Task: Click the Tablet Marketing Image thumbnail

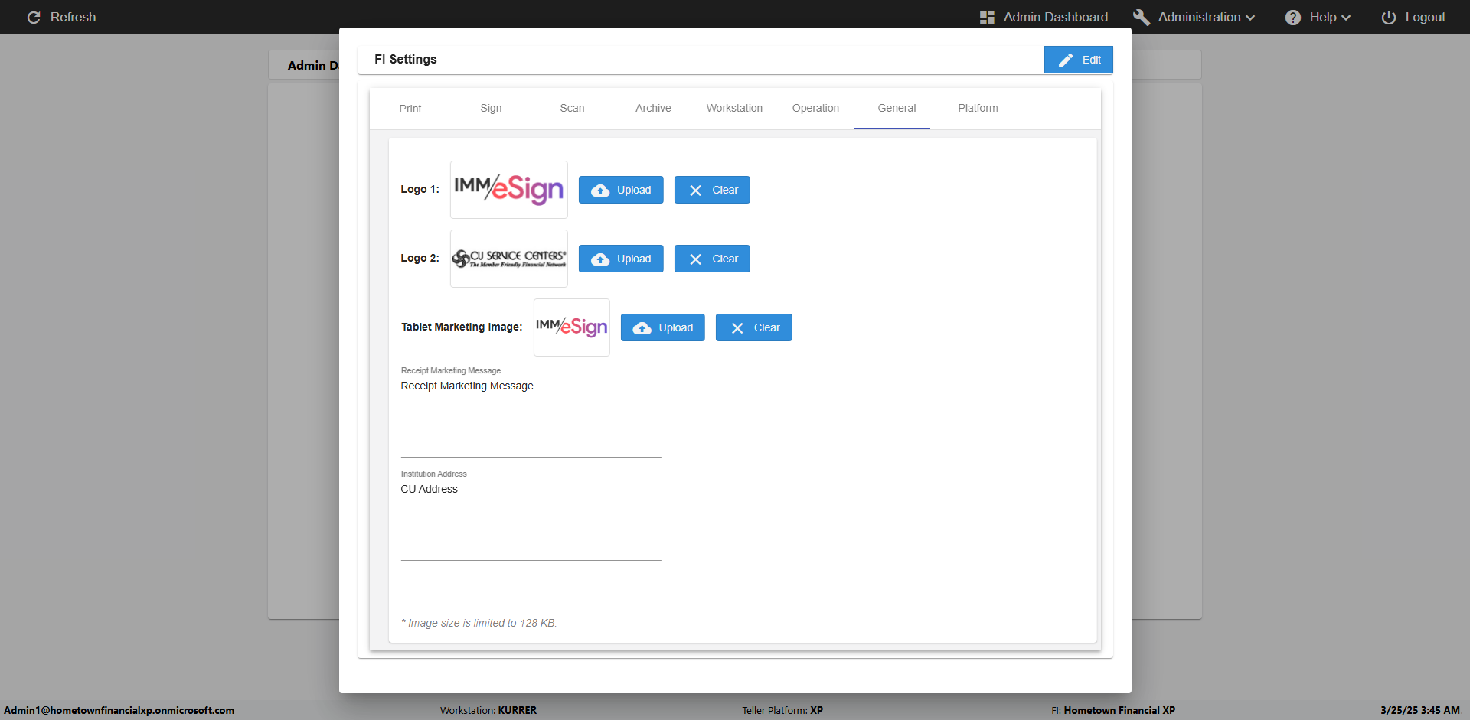Action: point(572,327)
